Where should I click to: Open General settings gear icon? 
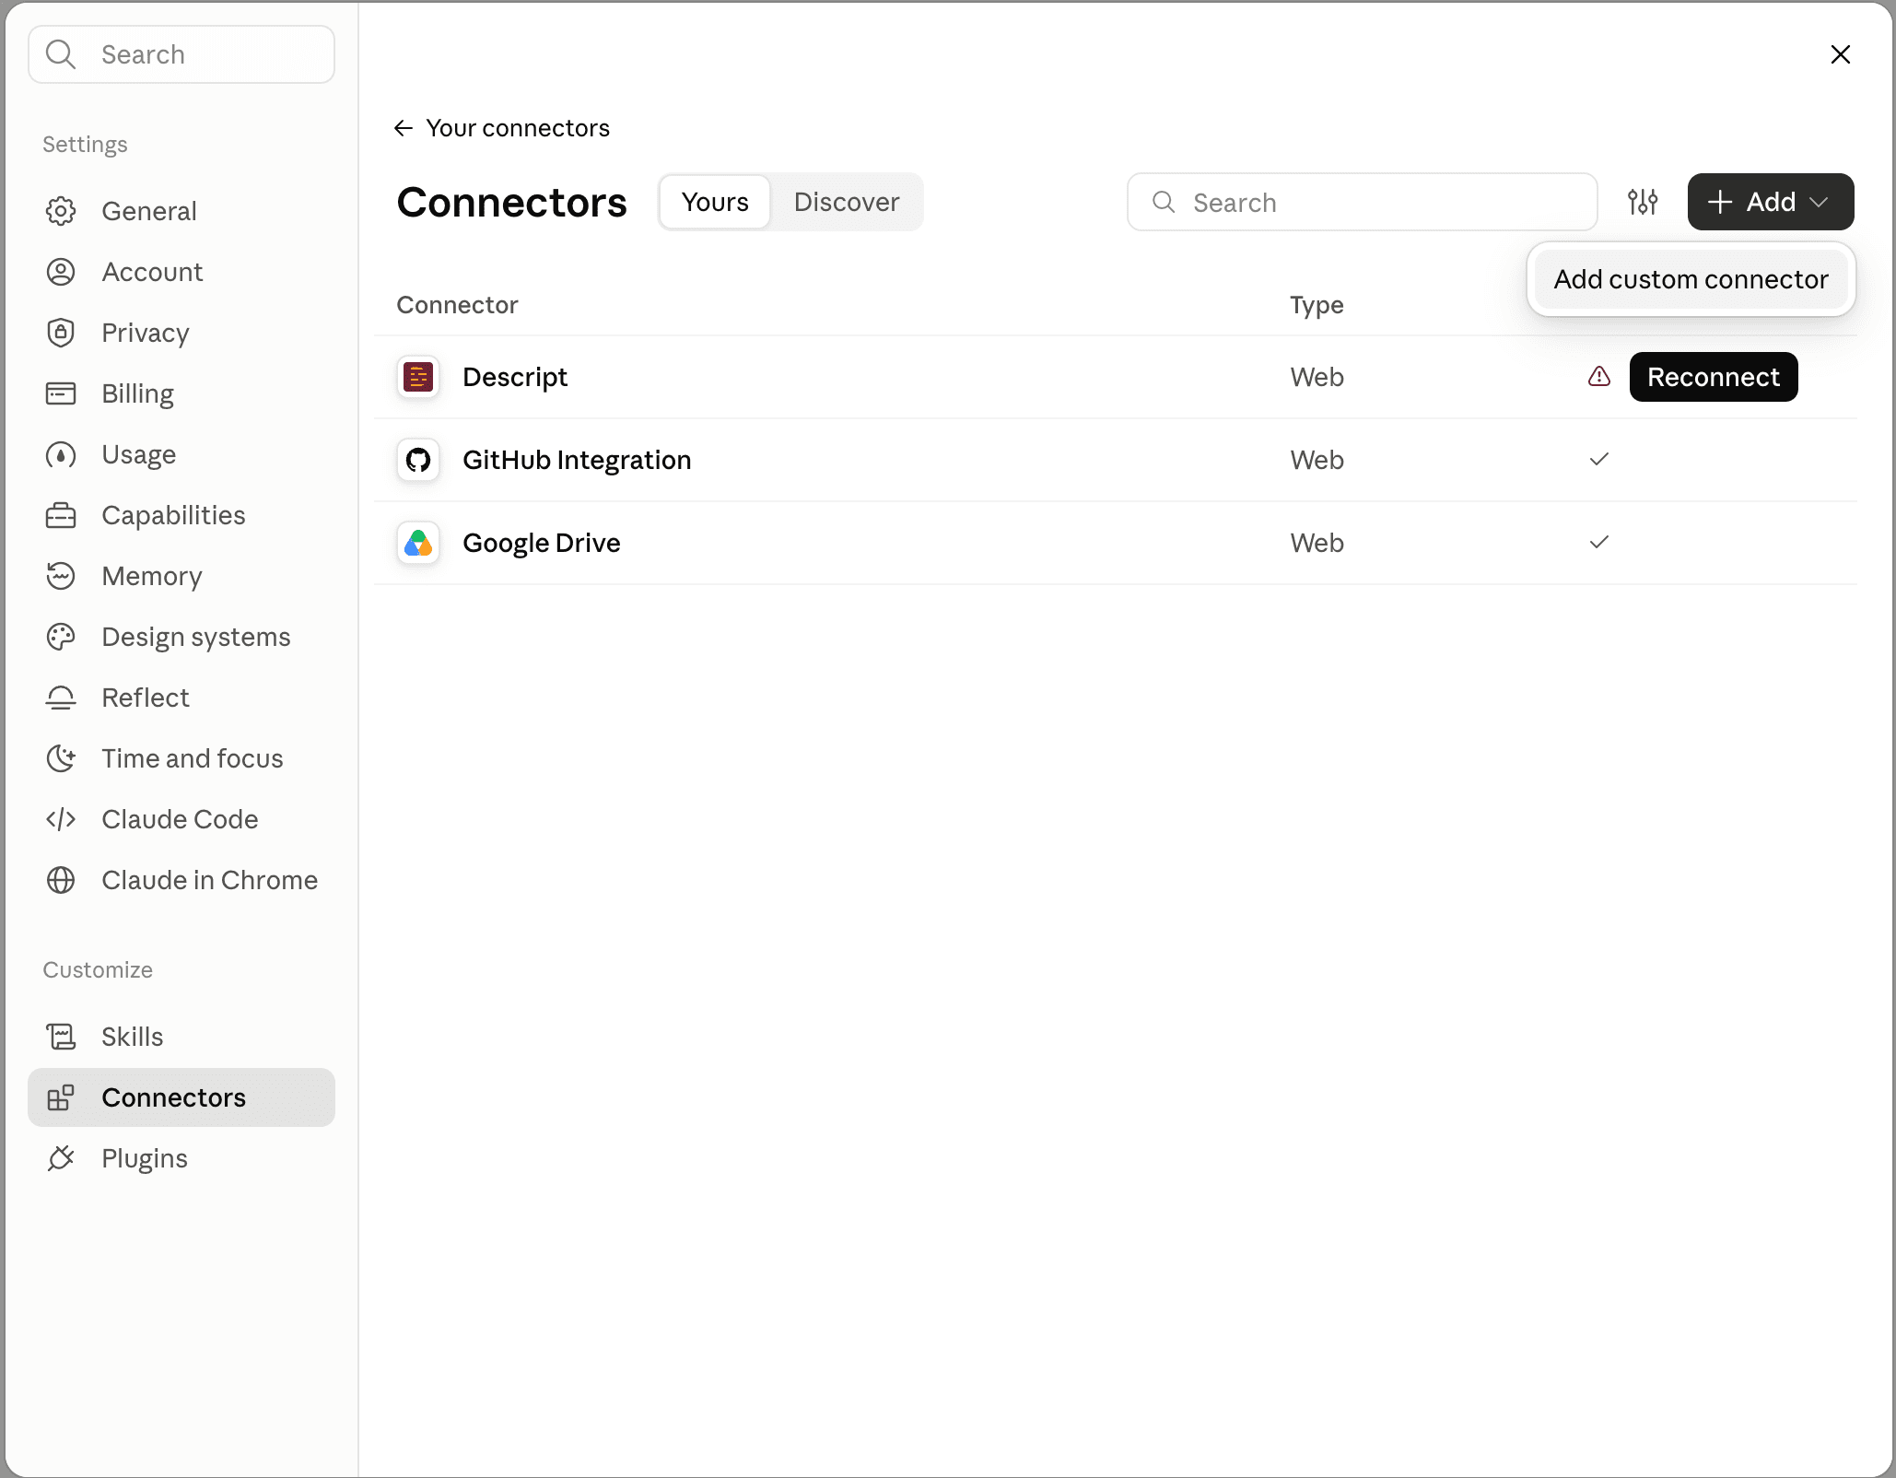[x=61, y=211]
